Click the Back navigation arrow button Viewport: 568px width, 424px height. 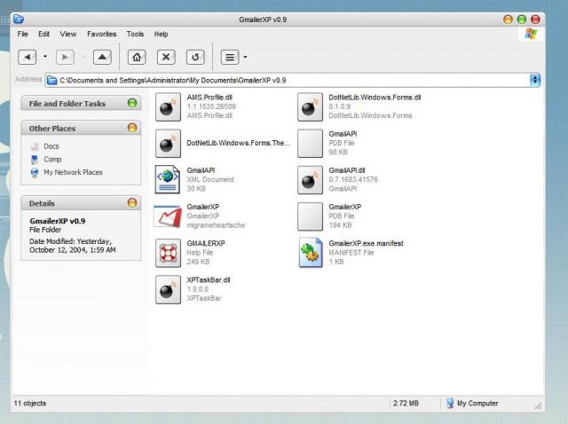(x=28, y=57)
